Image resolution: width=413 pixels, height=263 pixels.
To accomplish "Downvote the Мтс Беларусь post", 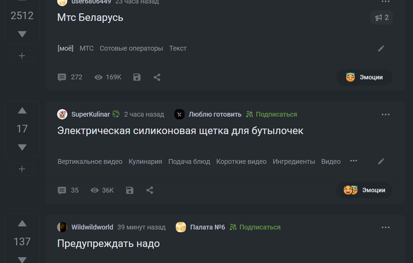I will [22, 34].
